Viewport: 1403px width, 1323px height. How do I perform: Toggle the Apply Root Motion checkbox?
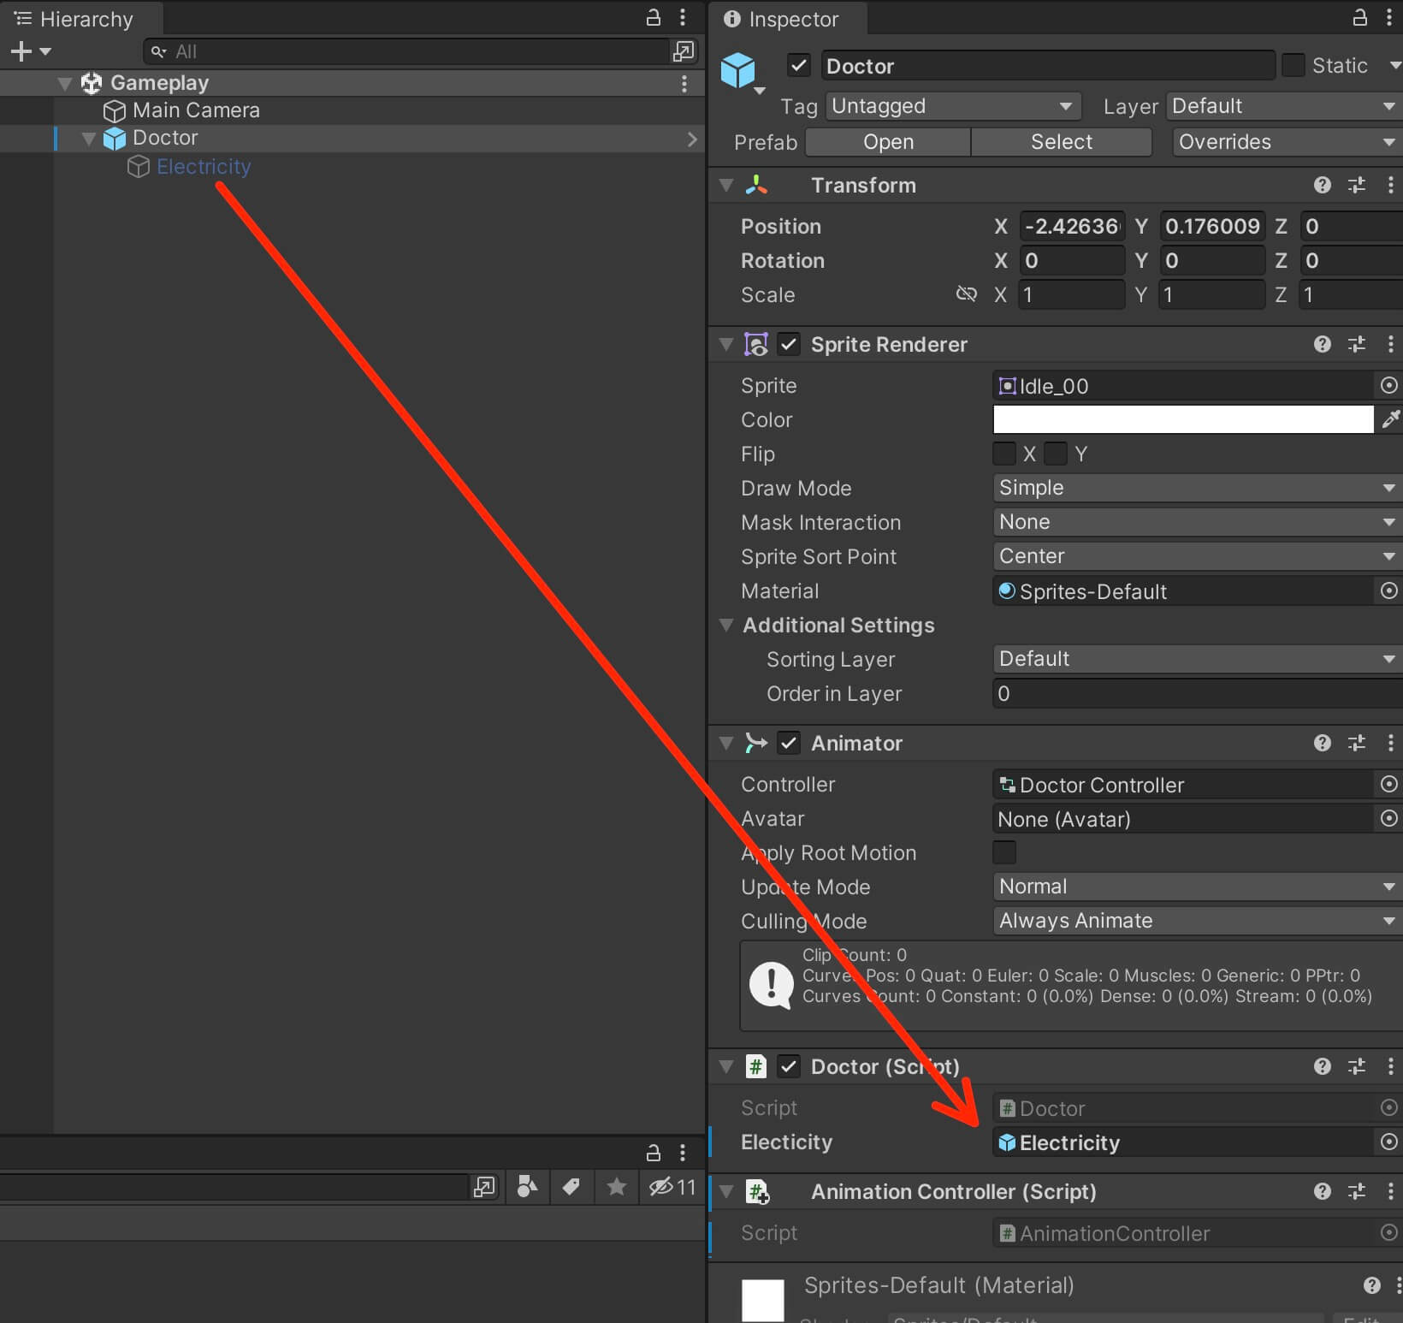pyautogui.click(x=1003, y=852)
